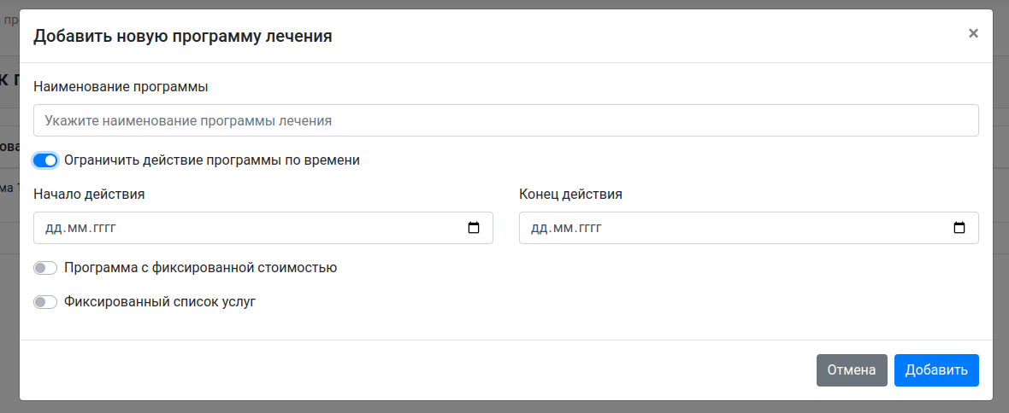Focus the Наименование программы text input
The width and height of the screenshot is (1009, 413).
click(x=505, y=120)
